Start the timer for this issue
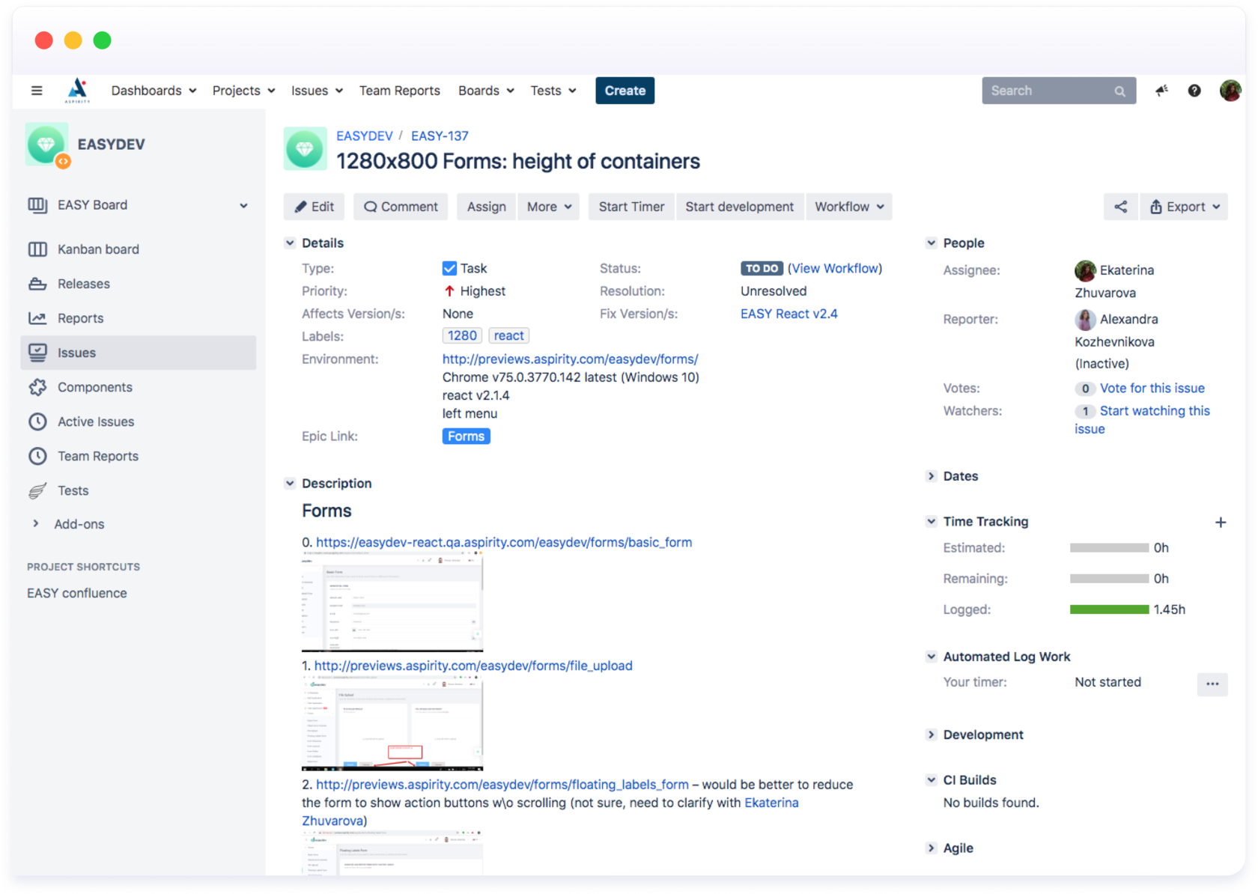The image size is (1258, 894). pos(631,207)
